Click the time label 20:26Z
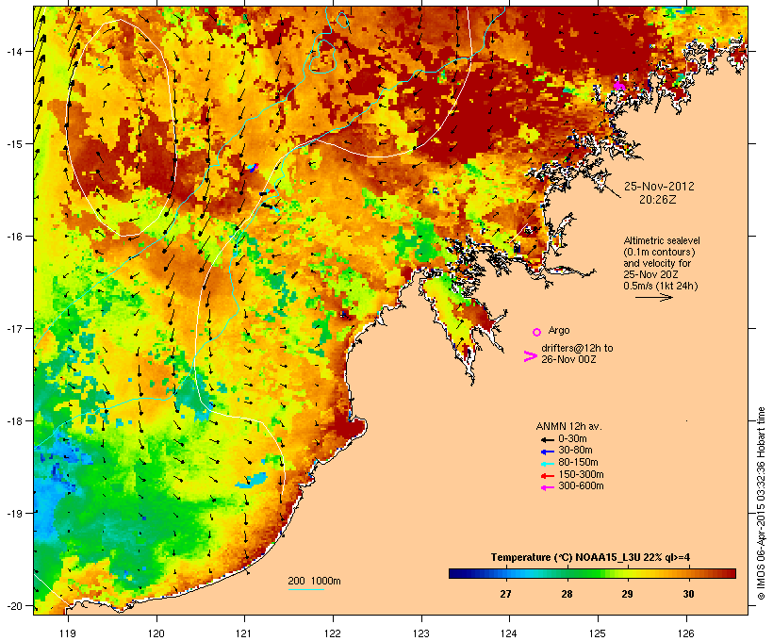The height and width of the screenshot is (641, 773). click(658, 200)
